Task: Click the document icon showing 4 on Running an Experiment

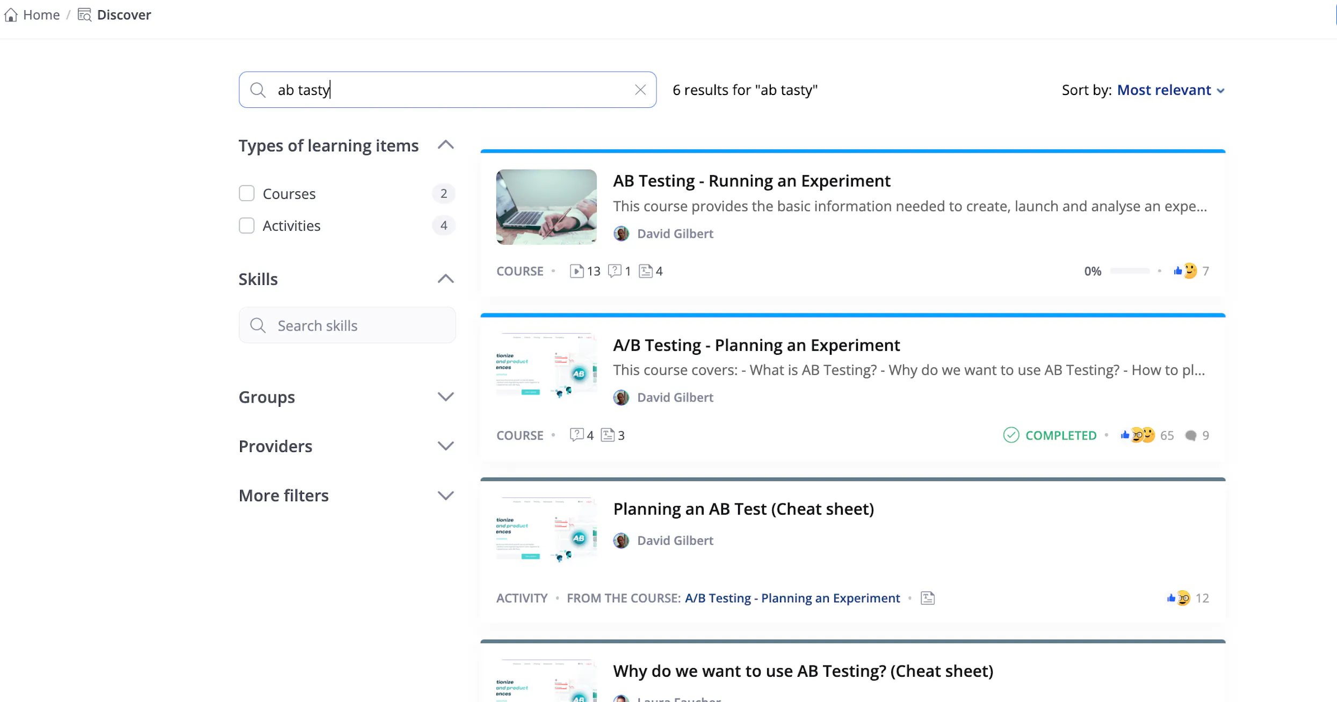Action: 646,271
